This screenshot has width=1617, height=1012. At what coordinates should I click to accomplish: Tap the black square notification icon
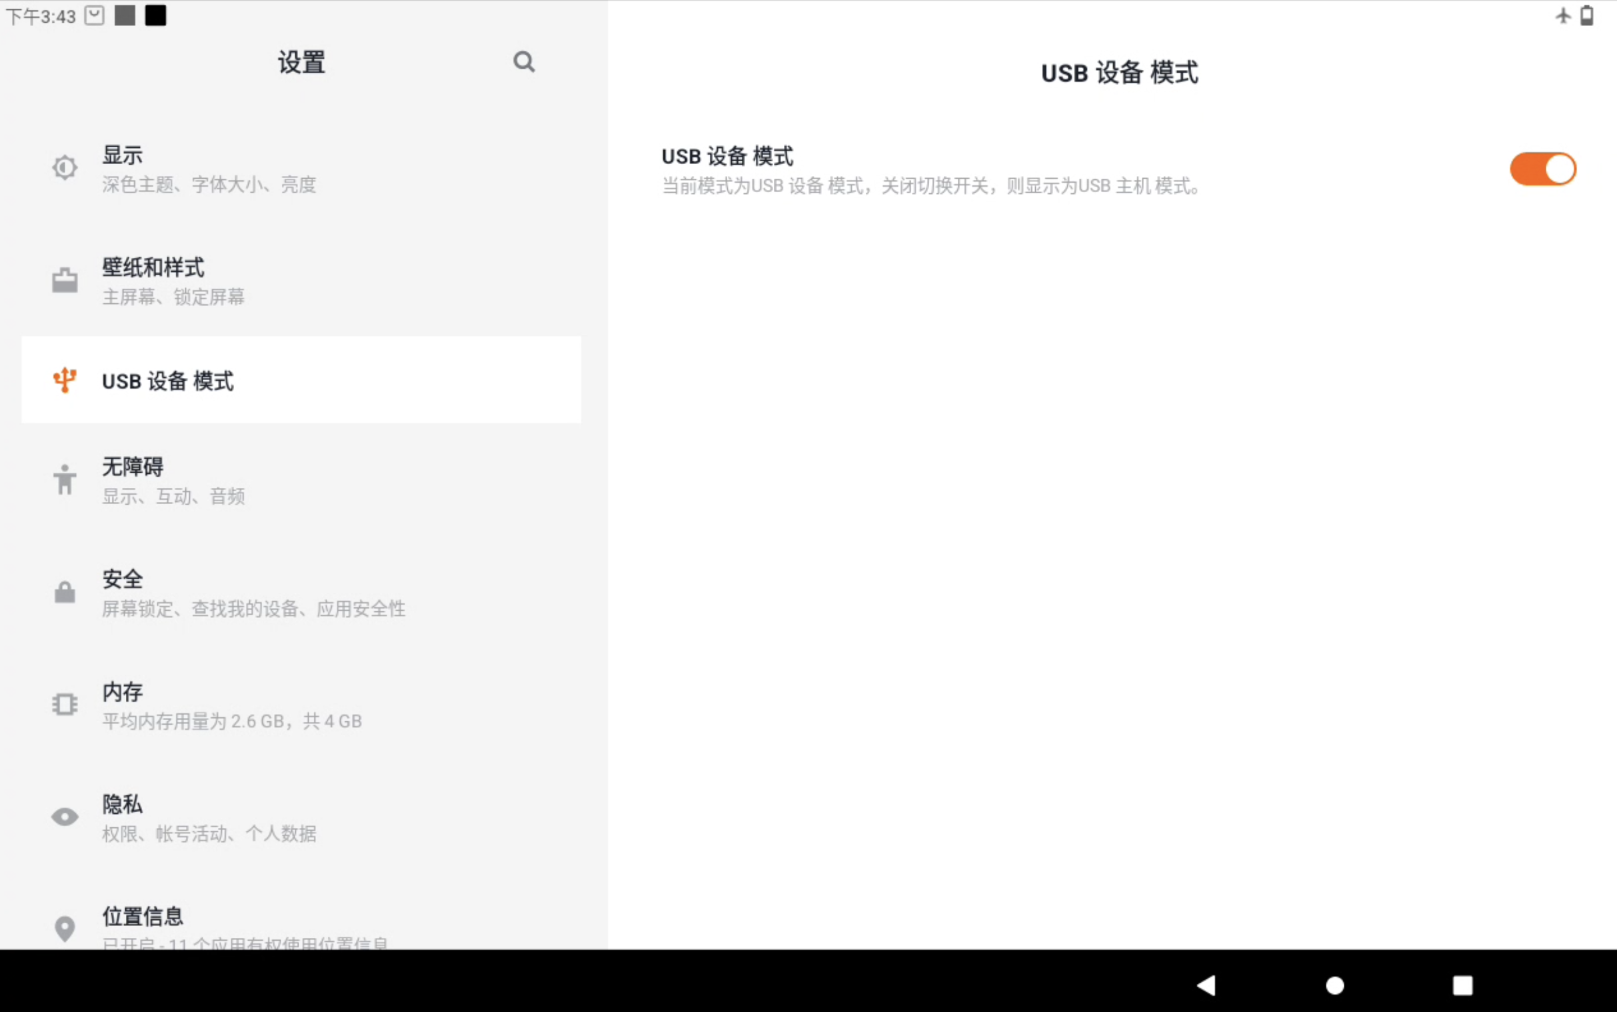pyautogui.click(x=155, y=15)
